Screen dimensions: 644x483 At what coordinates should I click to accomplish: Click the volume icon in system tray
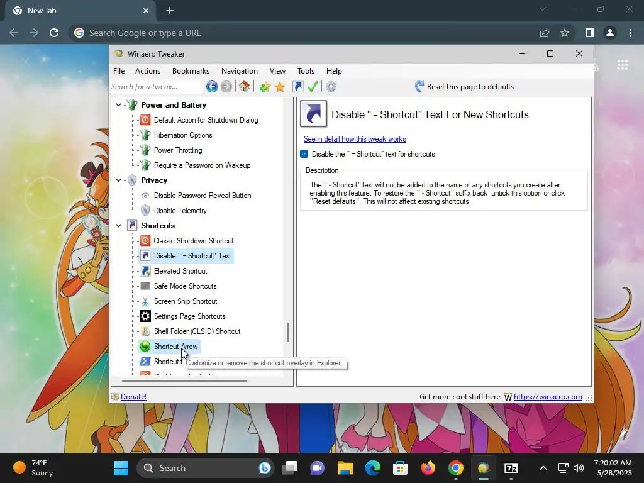click(579, 468)
